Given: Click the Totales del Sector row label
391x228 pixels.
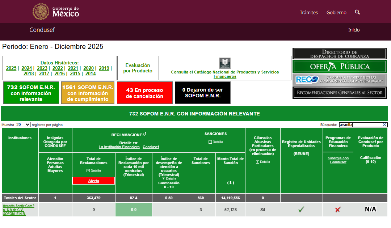Looking at the screenshot, I should 20,198.
